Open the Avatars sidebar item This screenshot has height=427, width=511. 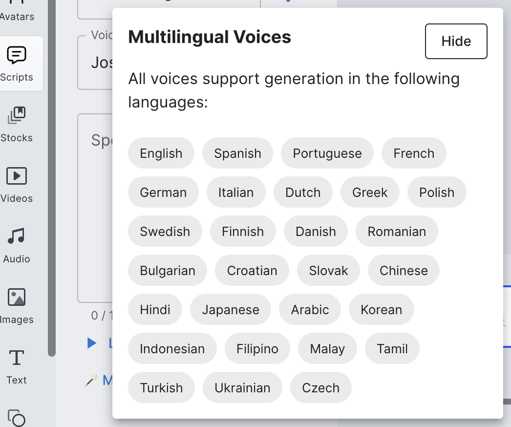17,11
